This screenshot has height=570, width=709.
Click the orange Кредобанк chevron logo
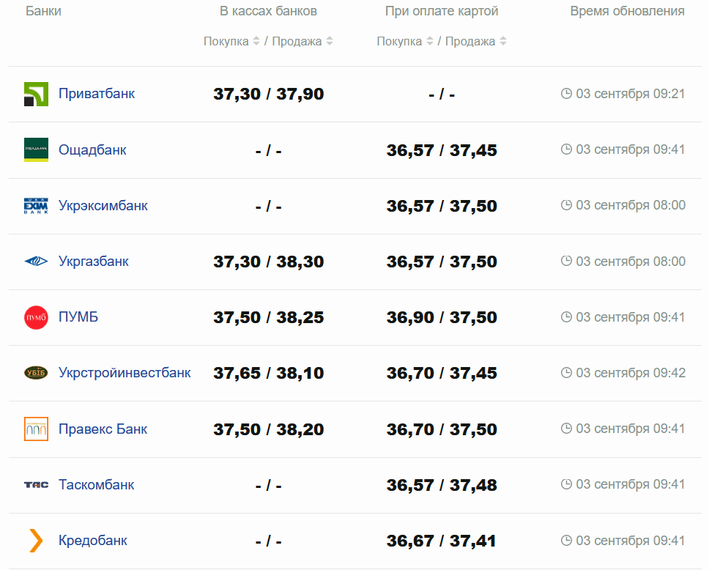point(36,541)
